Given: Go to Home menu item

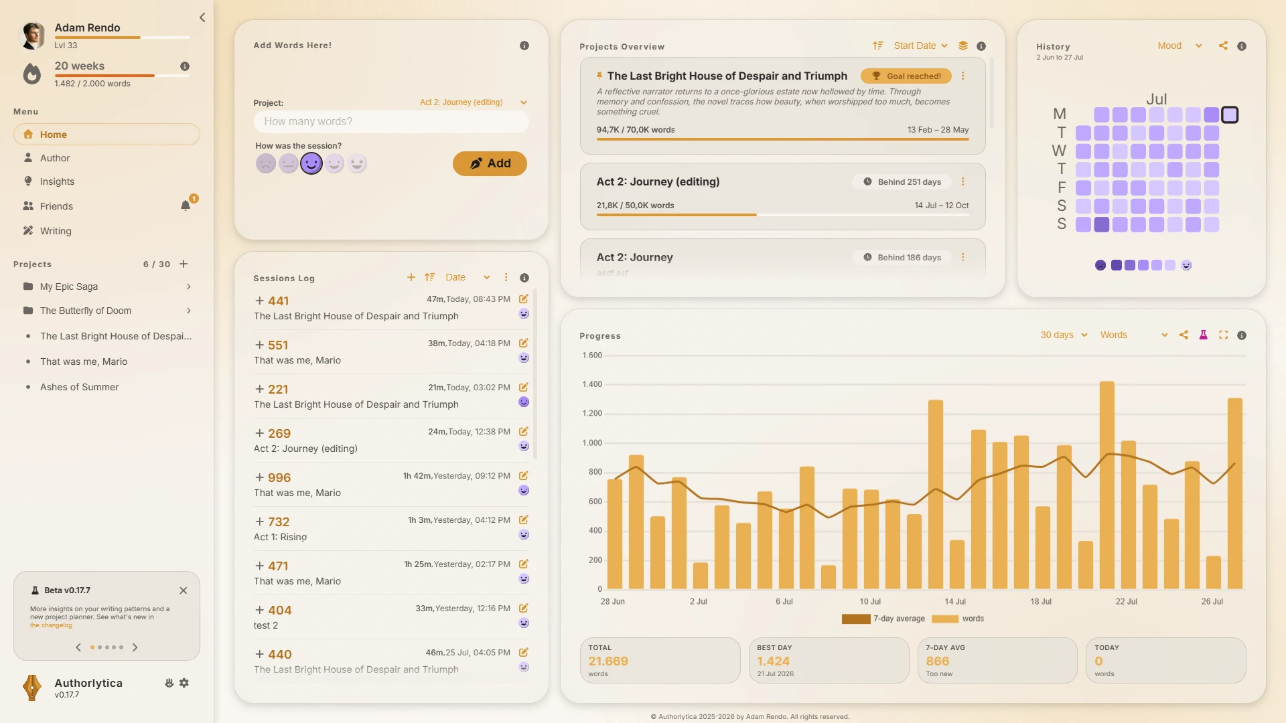Looking at the screenshot, I should [106, 135].
